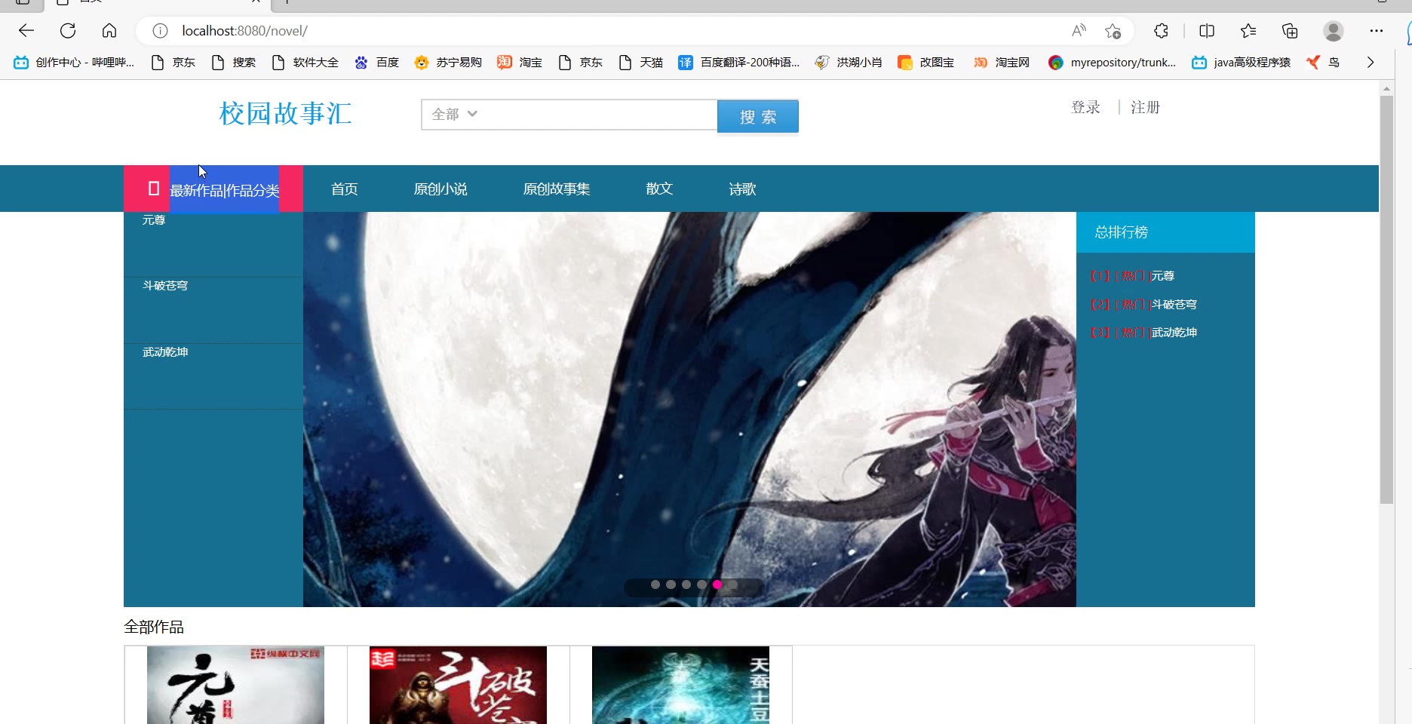Click the 校园故事汇 site logo
Viewport: 1412px width, 724px height.
coord(285,114)
